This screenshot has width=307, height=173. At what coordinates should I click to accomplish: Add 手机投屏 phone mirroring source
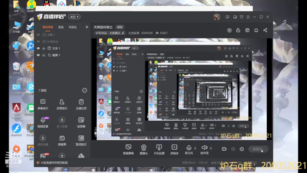point(159,150)
